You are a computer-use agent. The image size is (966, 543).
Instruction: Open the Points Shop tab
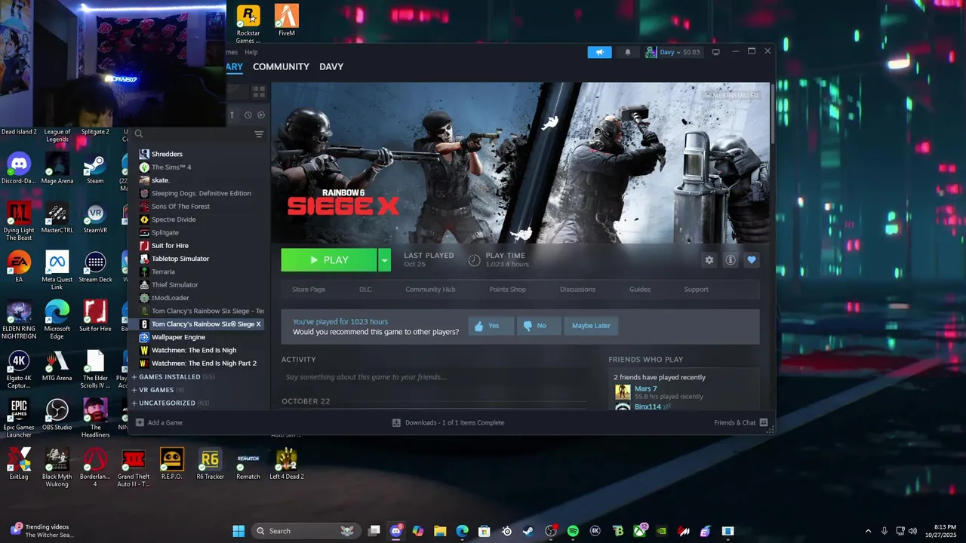coord(507,290)
